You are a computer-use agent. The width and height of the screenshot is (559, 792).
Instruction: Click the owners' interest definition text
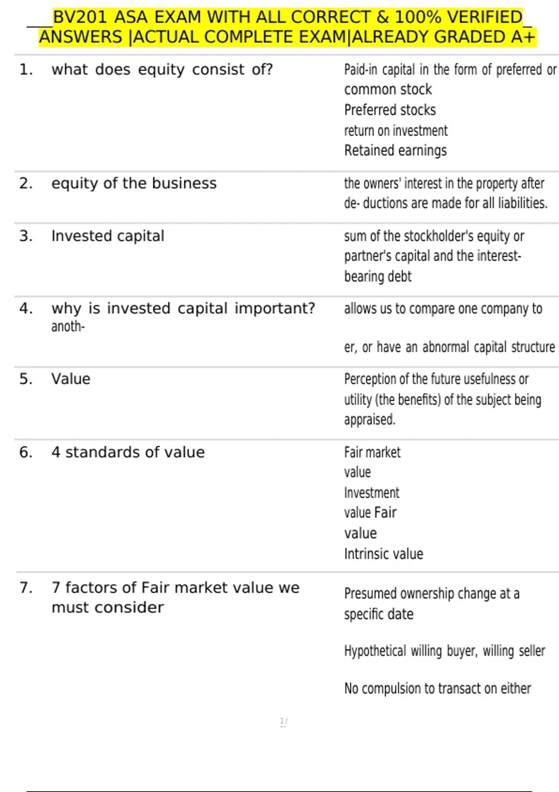point(445,193)
